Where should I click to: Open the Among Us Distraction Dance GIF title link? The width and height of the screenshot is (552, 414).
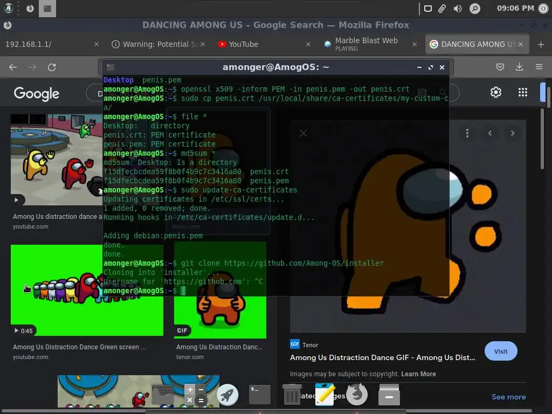[x=382, y=358]
